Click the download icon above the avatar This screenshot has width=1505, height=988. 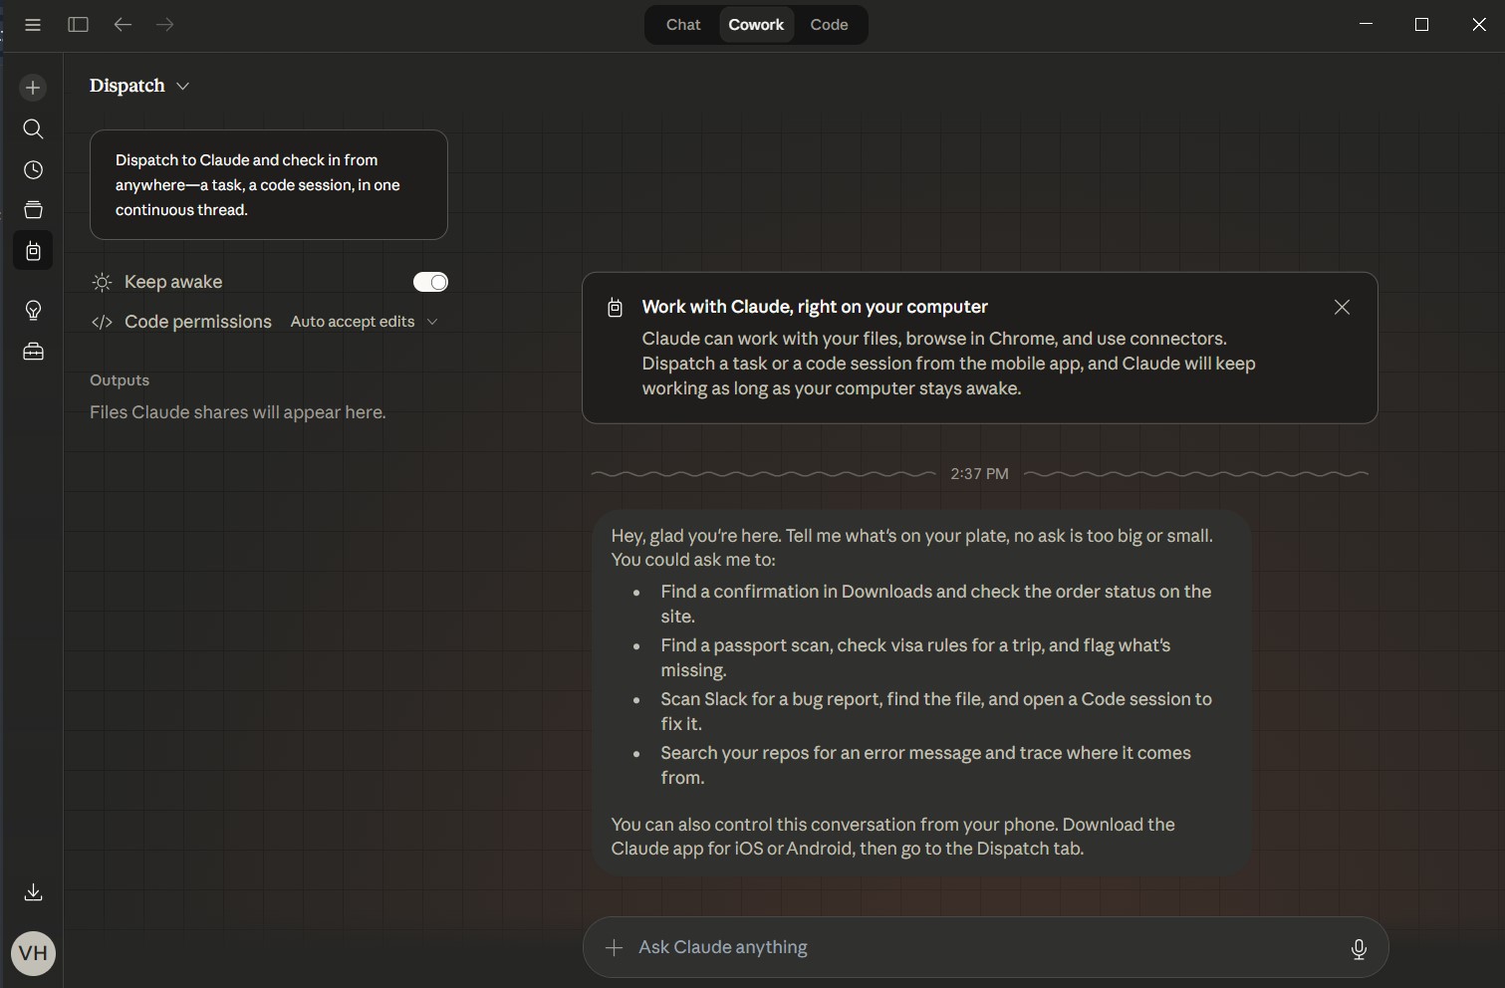[x=33, y=892]
